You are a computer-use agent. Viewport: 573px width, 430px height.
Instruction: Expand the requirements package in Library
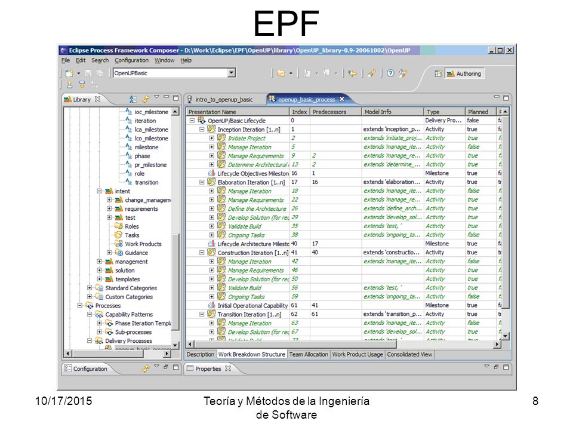click(x=109, y=208)
